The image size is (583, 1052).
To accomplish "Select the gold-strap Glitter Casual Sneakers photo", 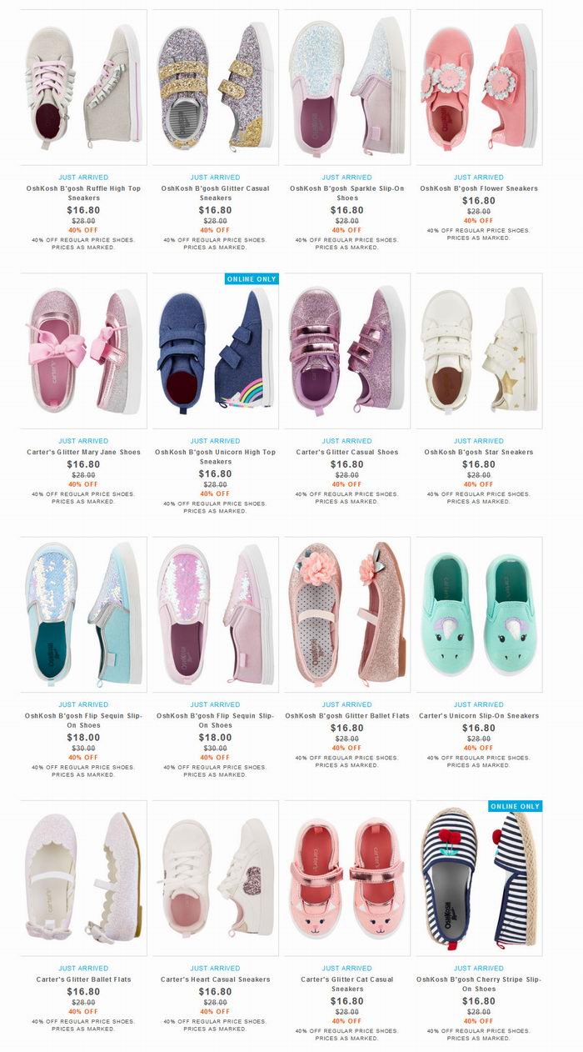I will tap(215, 88).
